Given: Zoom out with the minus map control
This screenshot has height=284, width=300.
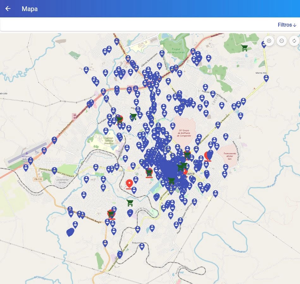Looking at the screenshot, I should 281,41.
